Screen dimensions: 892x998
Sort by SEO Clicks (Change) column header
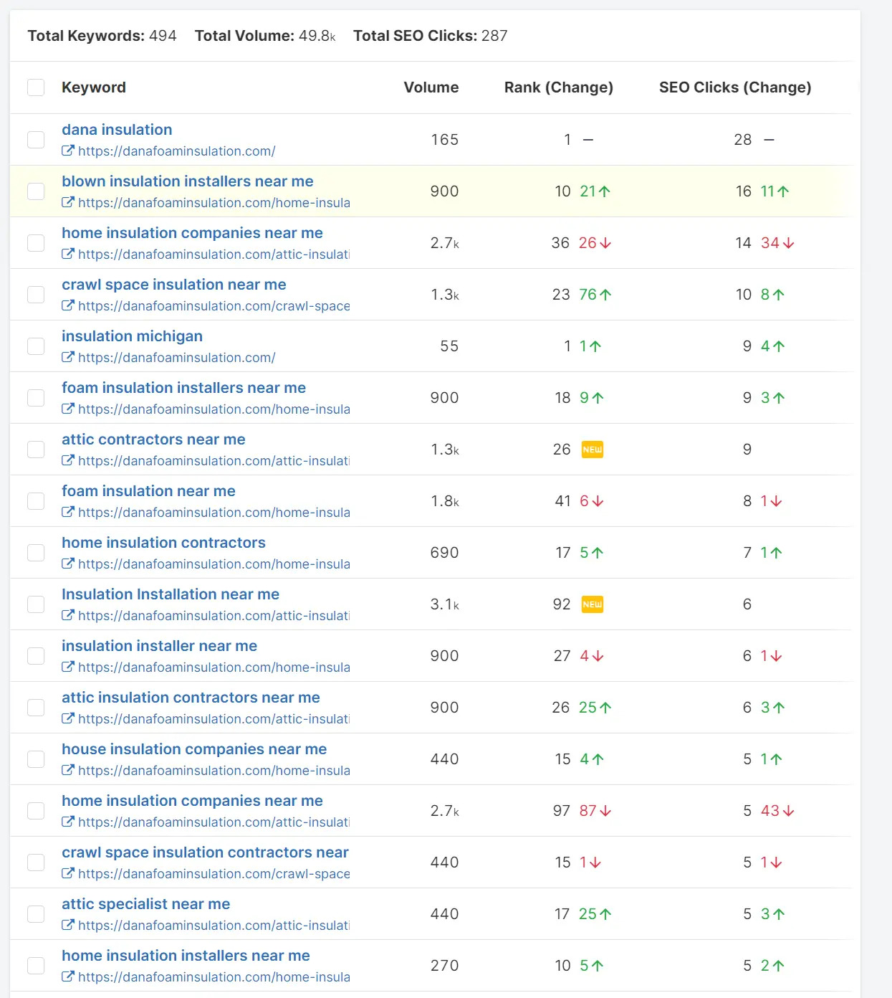click(734, 87)
